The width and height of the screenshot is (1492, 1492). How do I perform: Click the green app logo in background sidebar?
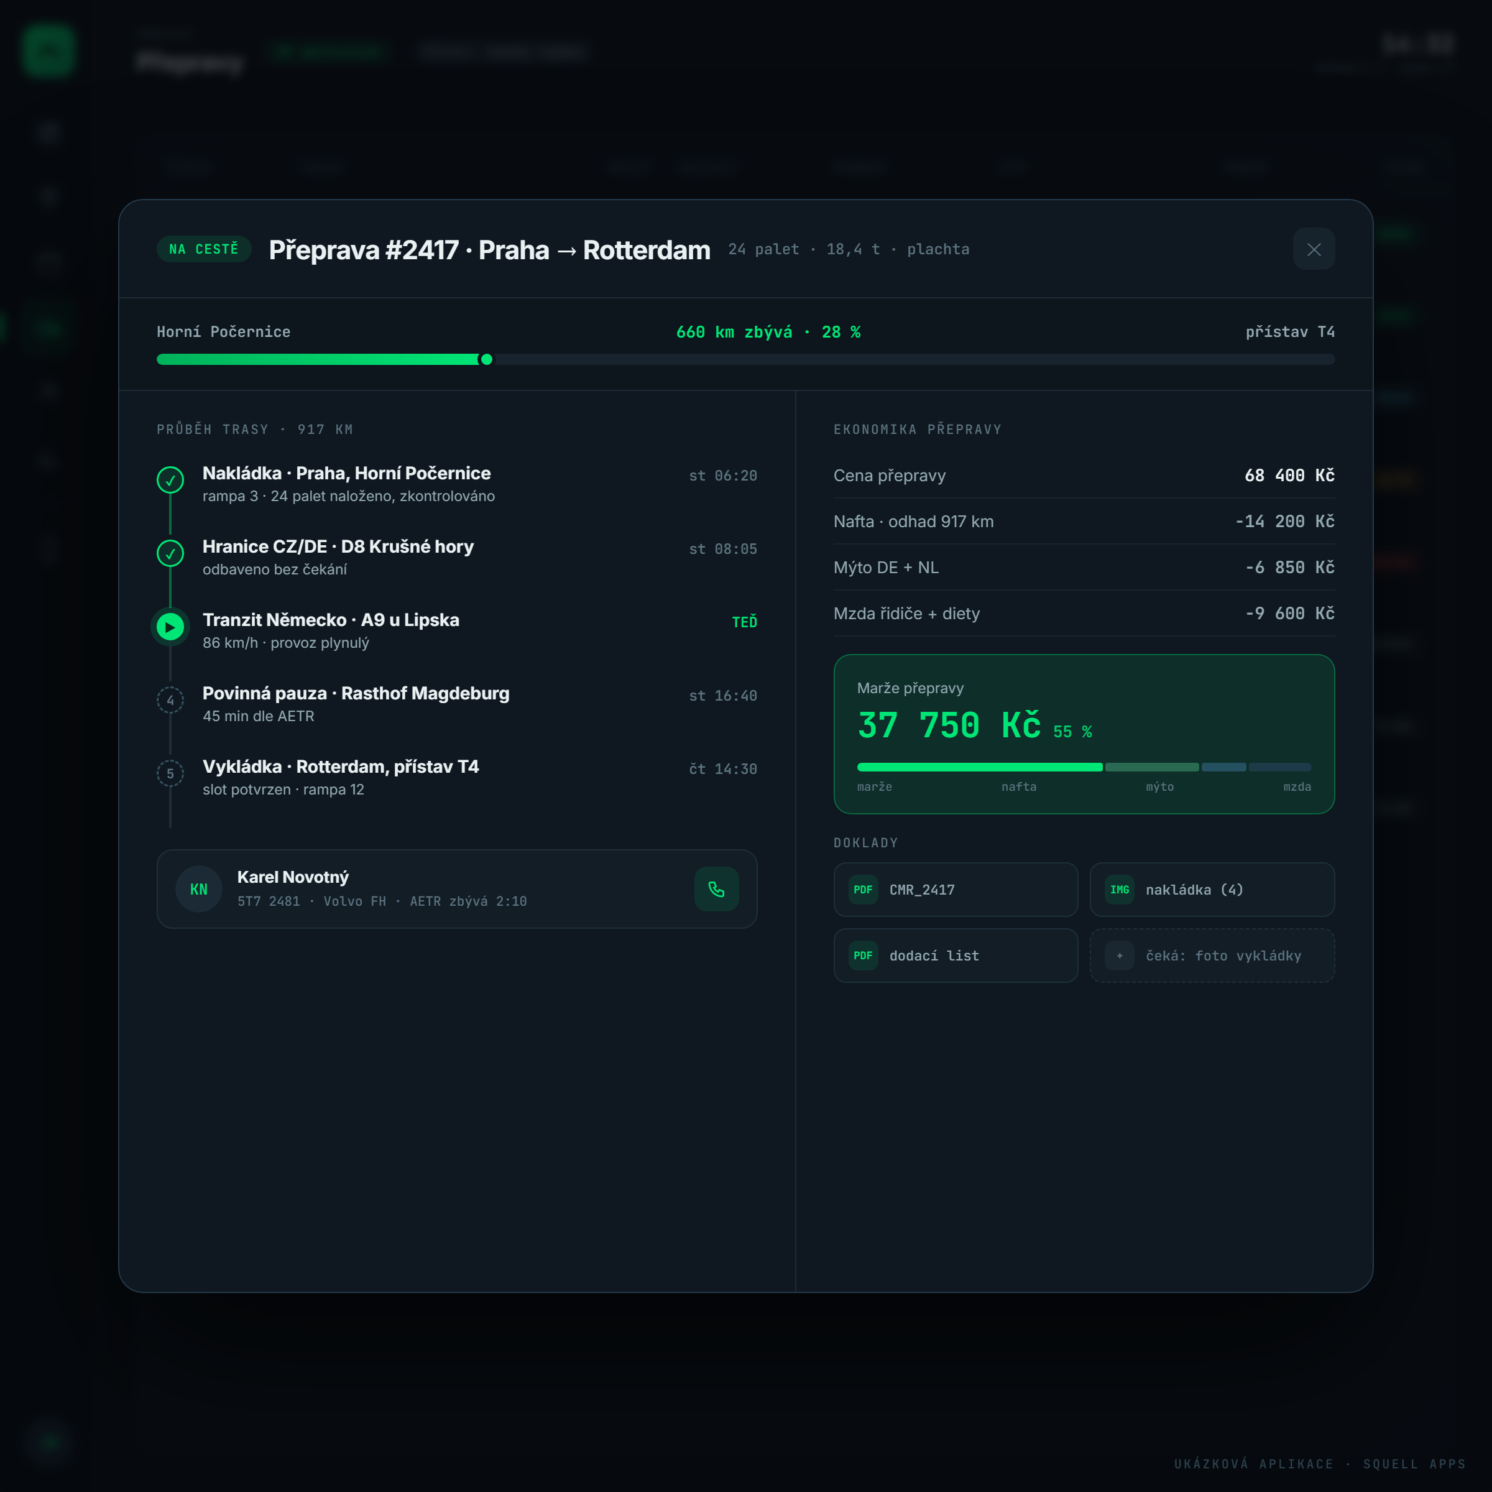point(48,51)
